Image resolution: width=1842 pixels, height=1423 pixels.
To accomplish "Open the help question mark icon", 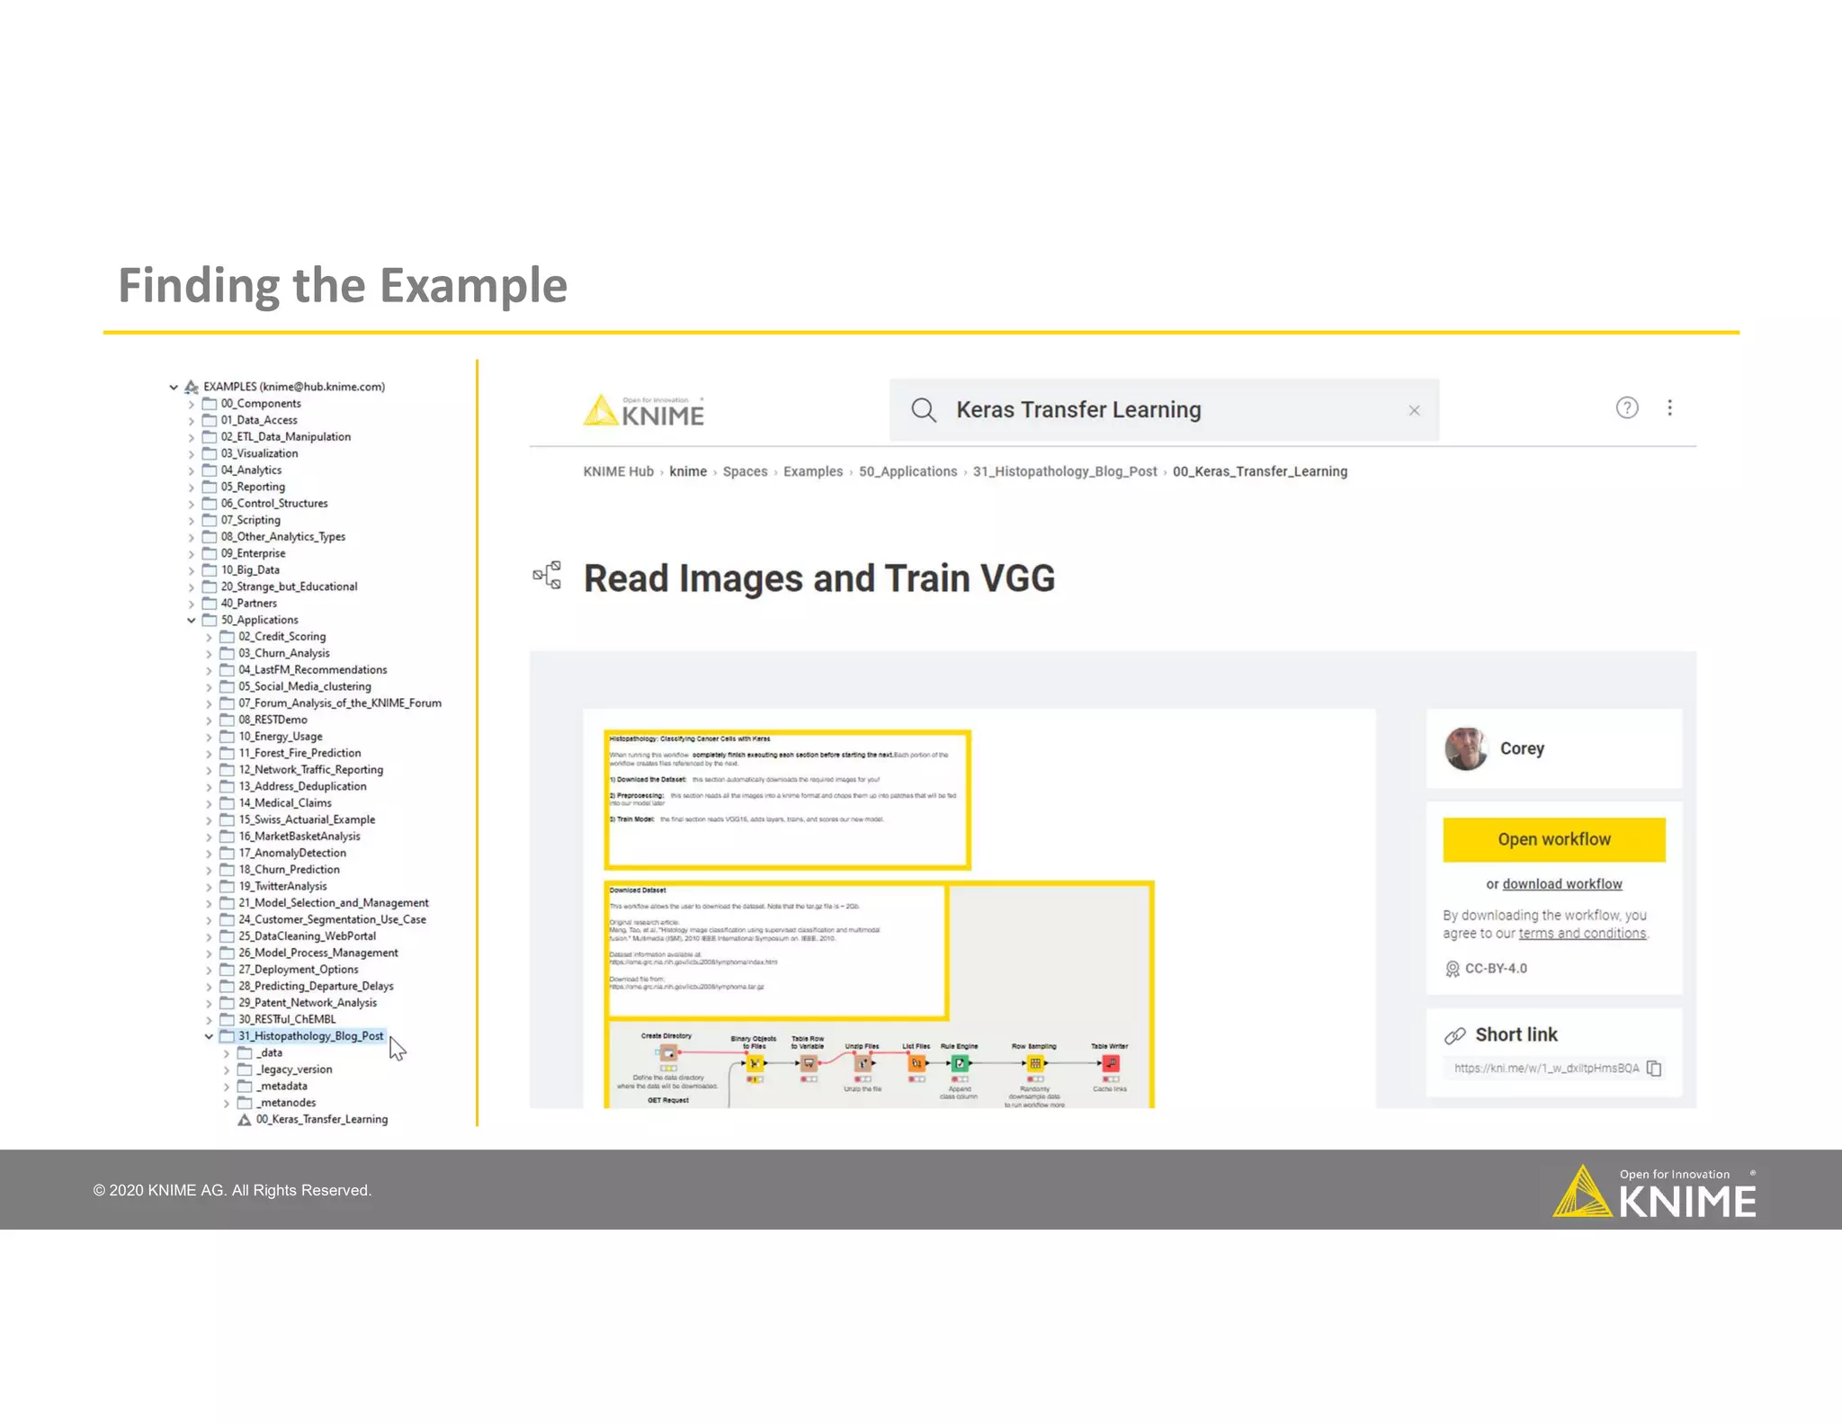I will click(1626, 407).
